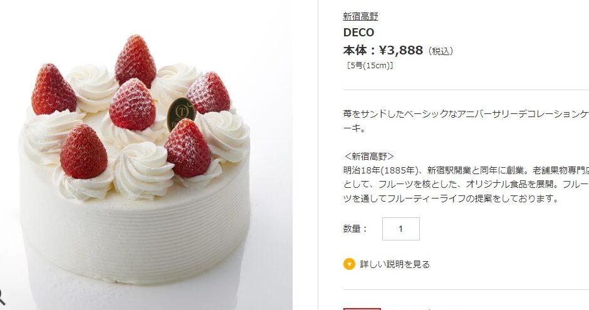
Task: Click the 明治18年(1885年) history text line
Action: 466,170
